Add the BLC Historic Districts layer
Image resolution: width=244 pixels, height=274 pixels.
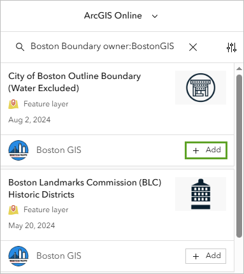(206, 256)
